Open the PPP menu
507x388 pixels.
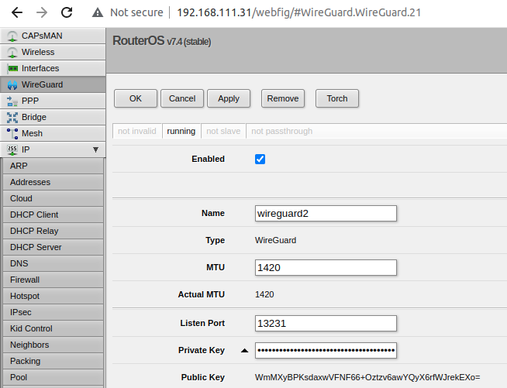pyautogui.click(x=53, y=101)
